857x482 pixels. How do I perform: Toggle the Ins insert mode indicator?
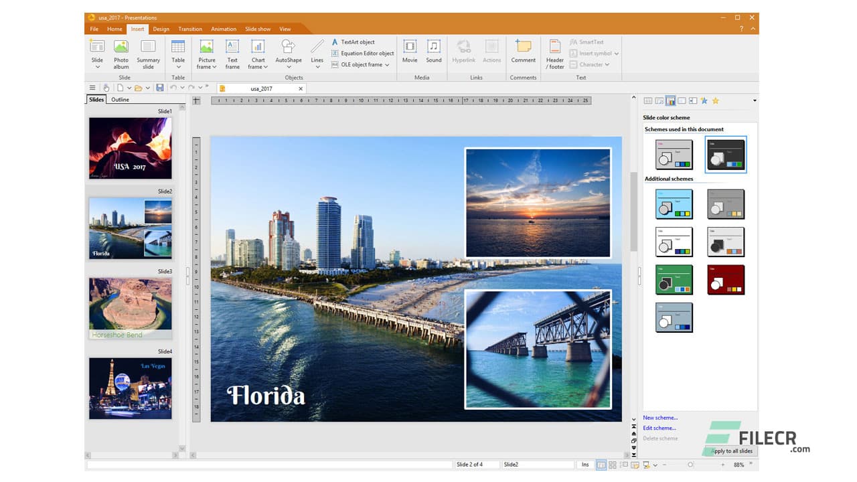click(585, 465)
